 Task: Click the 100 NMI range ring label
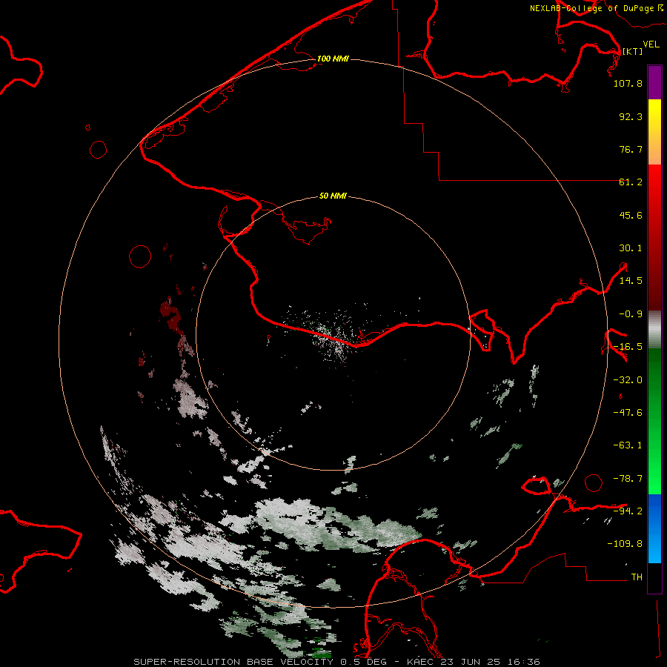(x=333, y=59)
